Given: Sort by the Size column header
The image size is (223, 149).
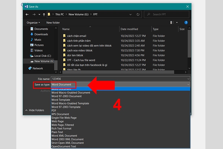Looking at the screenshot, I should (x=182, y=29).
